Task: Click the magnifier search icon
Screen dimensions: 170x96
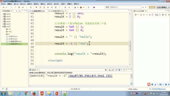Action: click(x=143, y=7)
